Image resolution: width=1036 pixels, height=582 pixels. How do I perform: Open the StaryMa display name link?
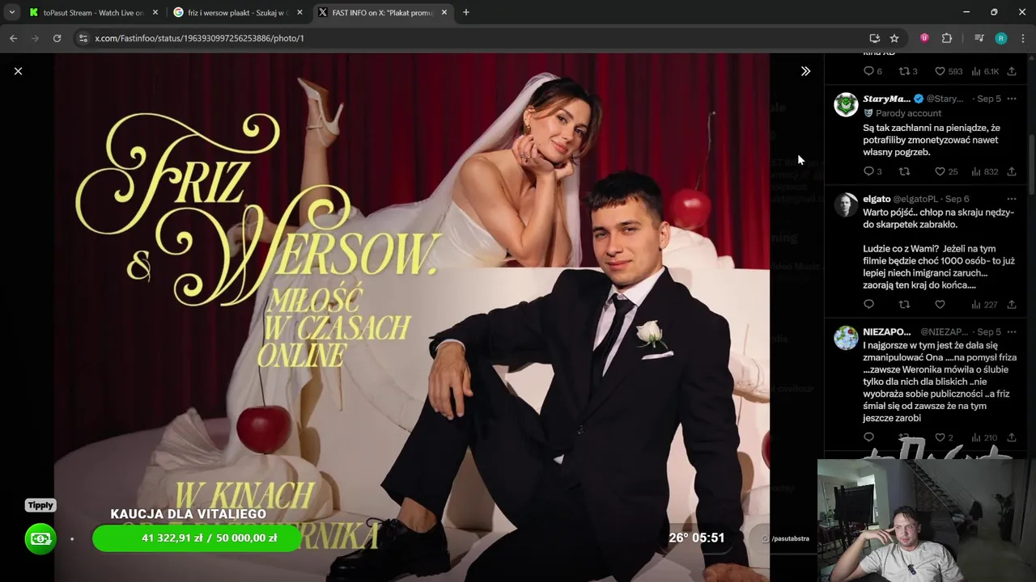886,99
